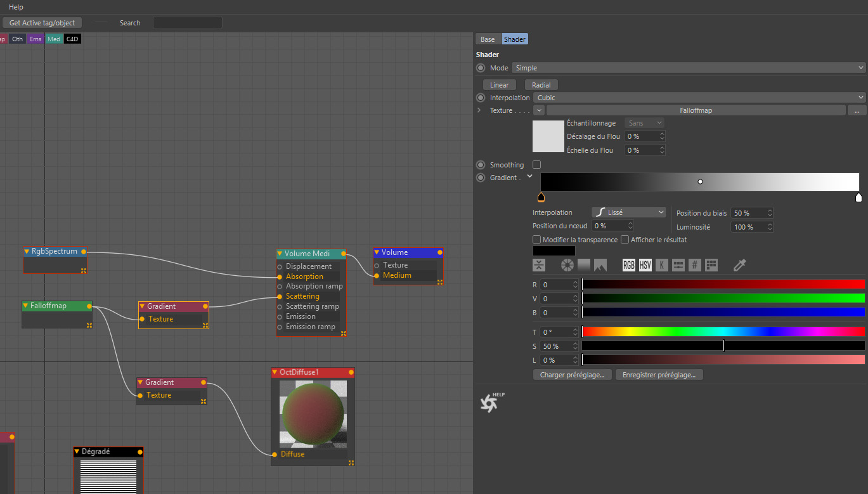Collapse the Falloffmap node with its triangle

(x=25, y=306)
